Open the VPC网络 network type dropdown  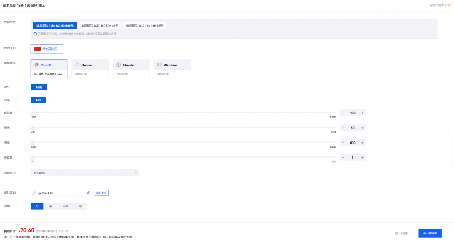click(x=84, y=173)
